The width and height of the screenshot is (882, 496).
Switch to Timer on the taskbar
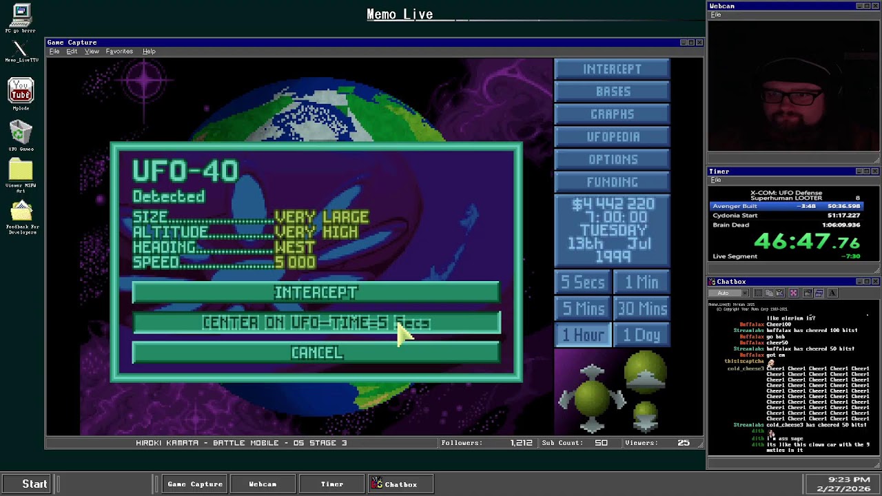click(331, 484)
